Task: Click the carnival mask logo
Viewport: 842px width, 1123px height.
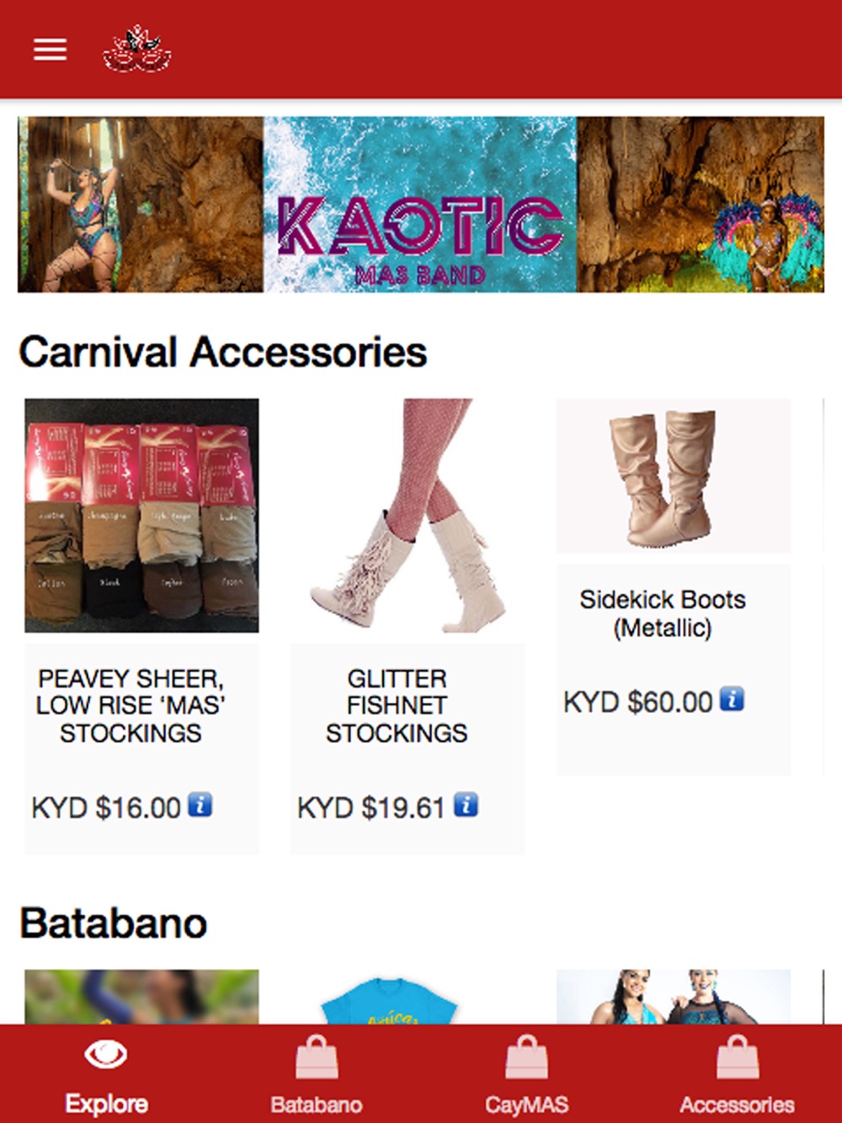Action: (137, 50)
